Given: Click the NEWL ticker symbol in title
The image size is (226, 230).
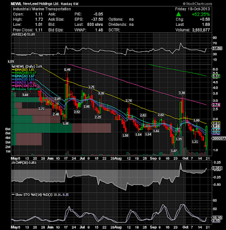Looking at the screenshot, I should point(16,3).
